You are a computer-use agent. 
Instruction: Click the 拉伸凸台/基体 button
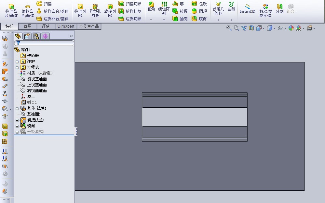[x=11, y=10]
